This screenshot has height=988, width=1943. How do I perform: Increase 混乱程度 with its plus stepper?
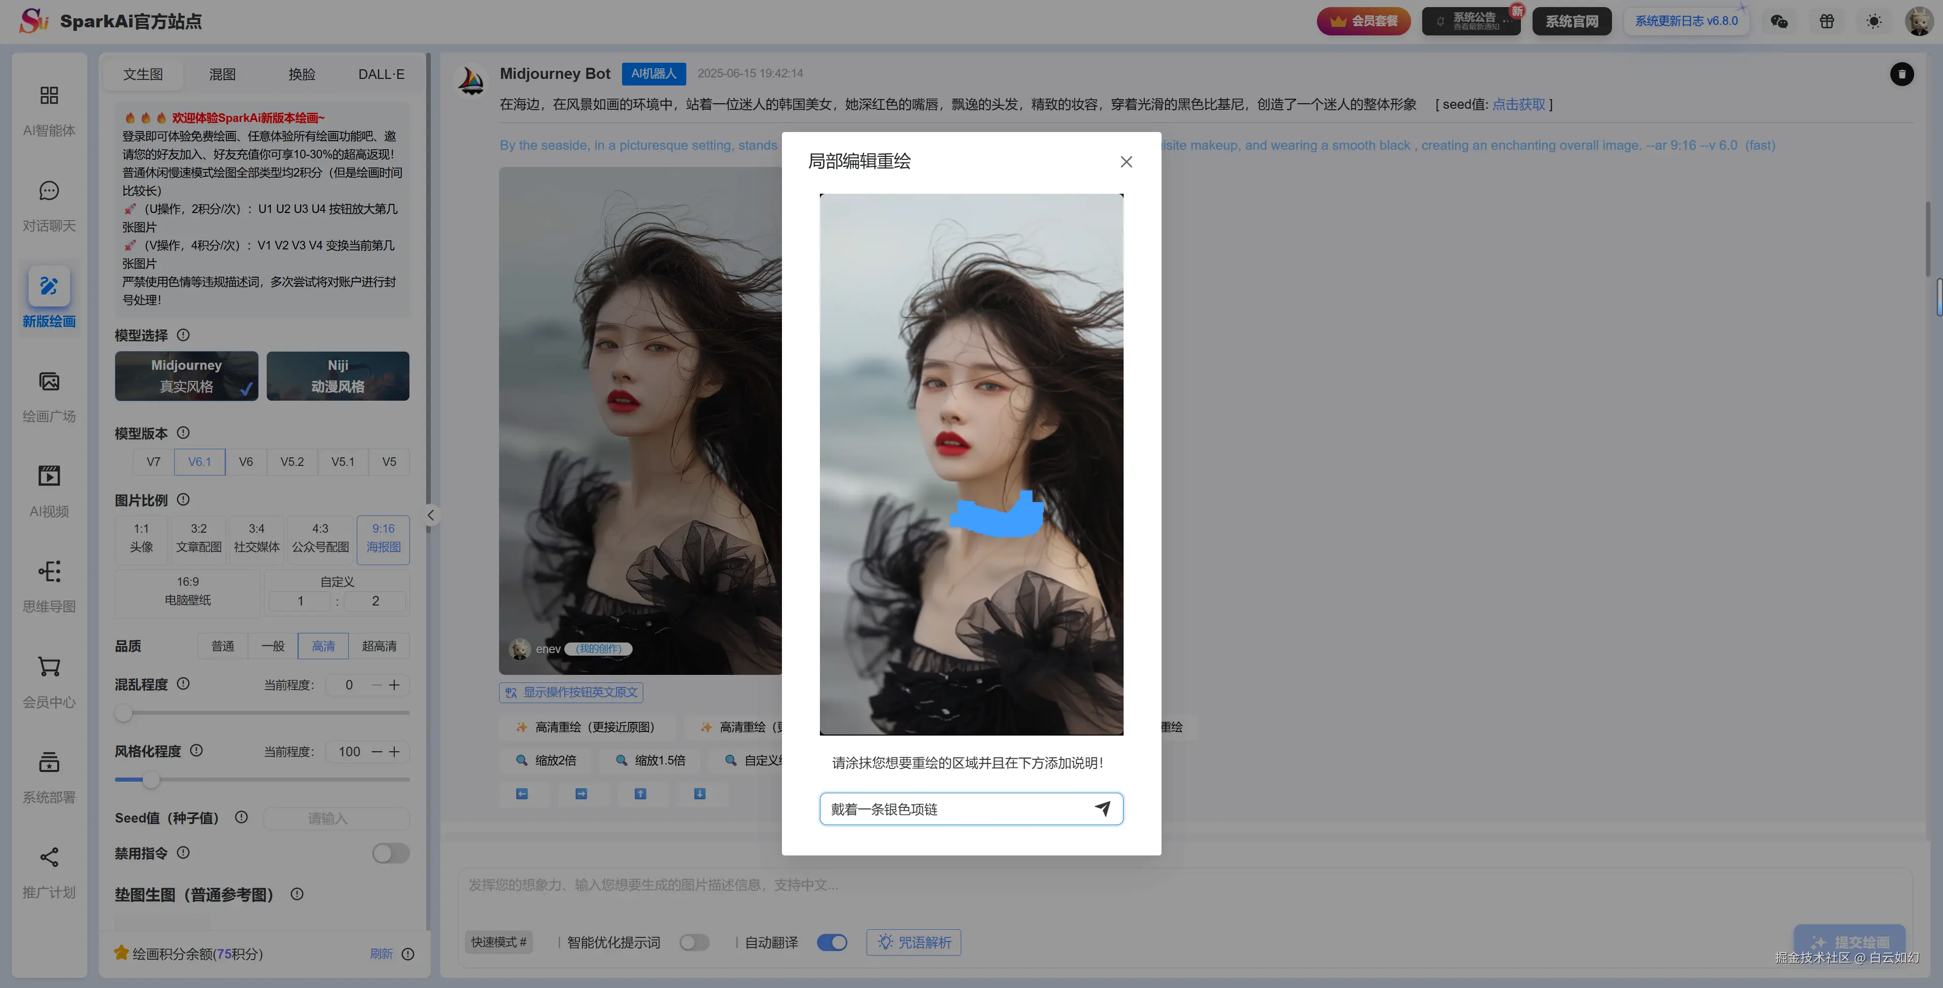[394, 685]
